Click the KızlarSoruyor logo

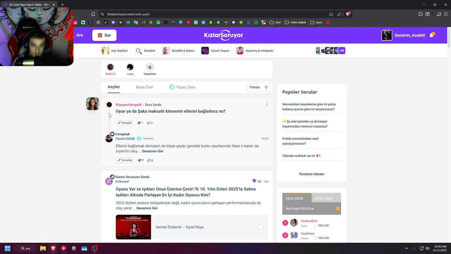point(223,35)
